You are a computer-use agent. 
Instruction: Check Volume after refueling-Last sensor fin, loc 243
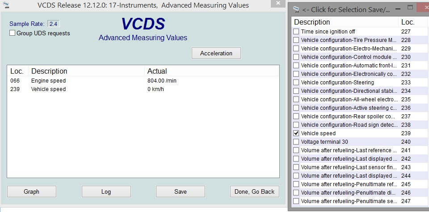pos(296,167)
